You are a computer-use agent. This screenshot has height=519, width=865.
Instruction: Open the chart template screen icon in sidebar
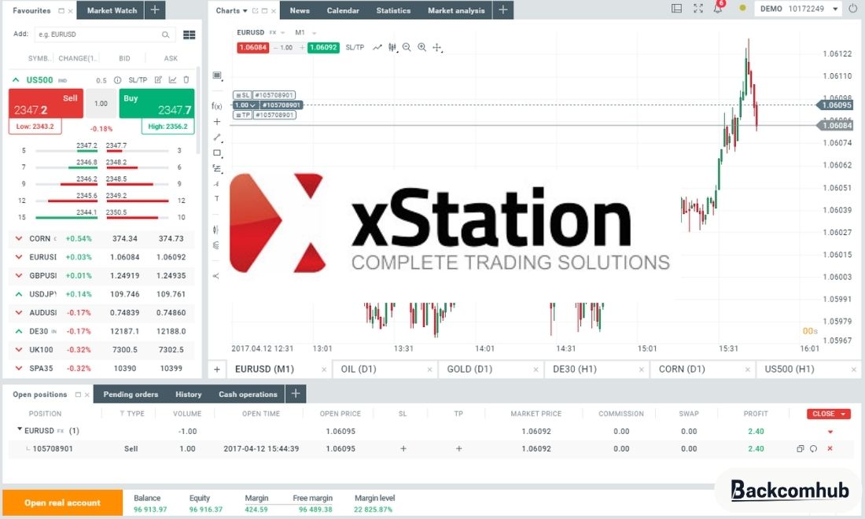pyautogui.click(x=217, y=75)
